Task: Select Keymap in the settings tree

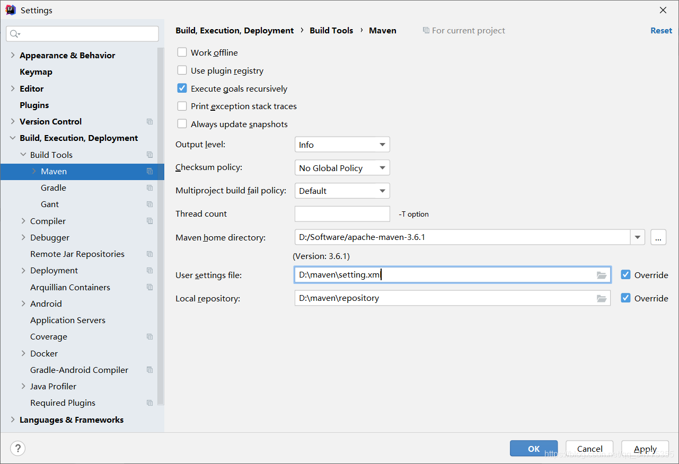Action: [36, 72]
